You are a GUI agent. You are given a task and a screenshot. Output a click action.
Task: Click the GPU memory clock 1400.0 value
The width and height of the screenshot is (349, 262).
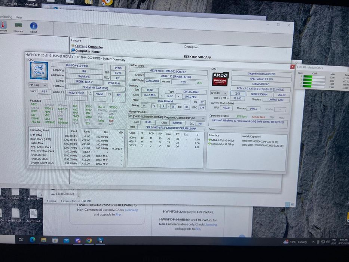tap(253, 109)
